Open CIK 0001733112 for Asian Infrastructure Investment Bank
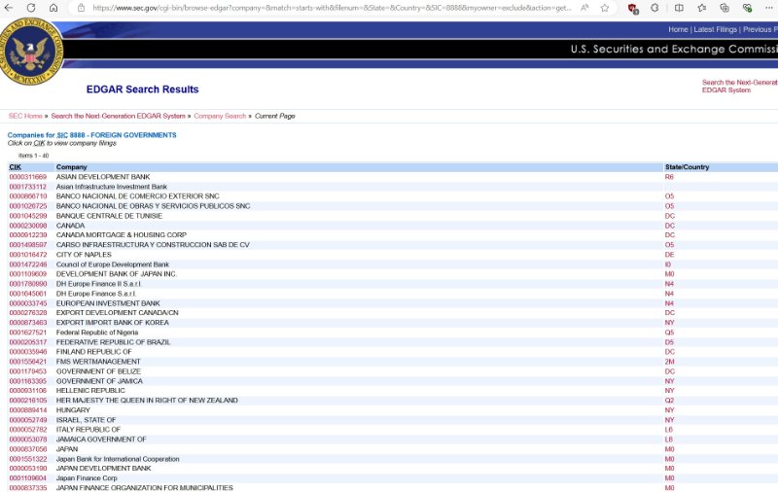This screenshot has width=778, height=492. coord(28,187)
